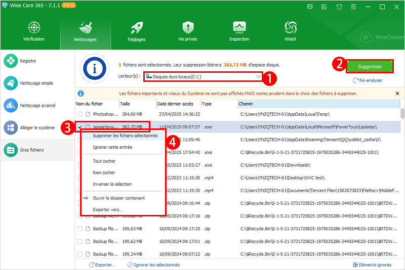The height and width of the screenshot is (270, 405).
Task: Click the info icon in warning banner
Action: [x=81, y=94]
